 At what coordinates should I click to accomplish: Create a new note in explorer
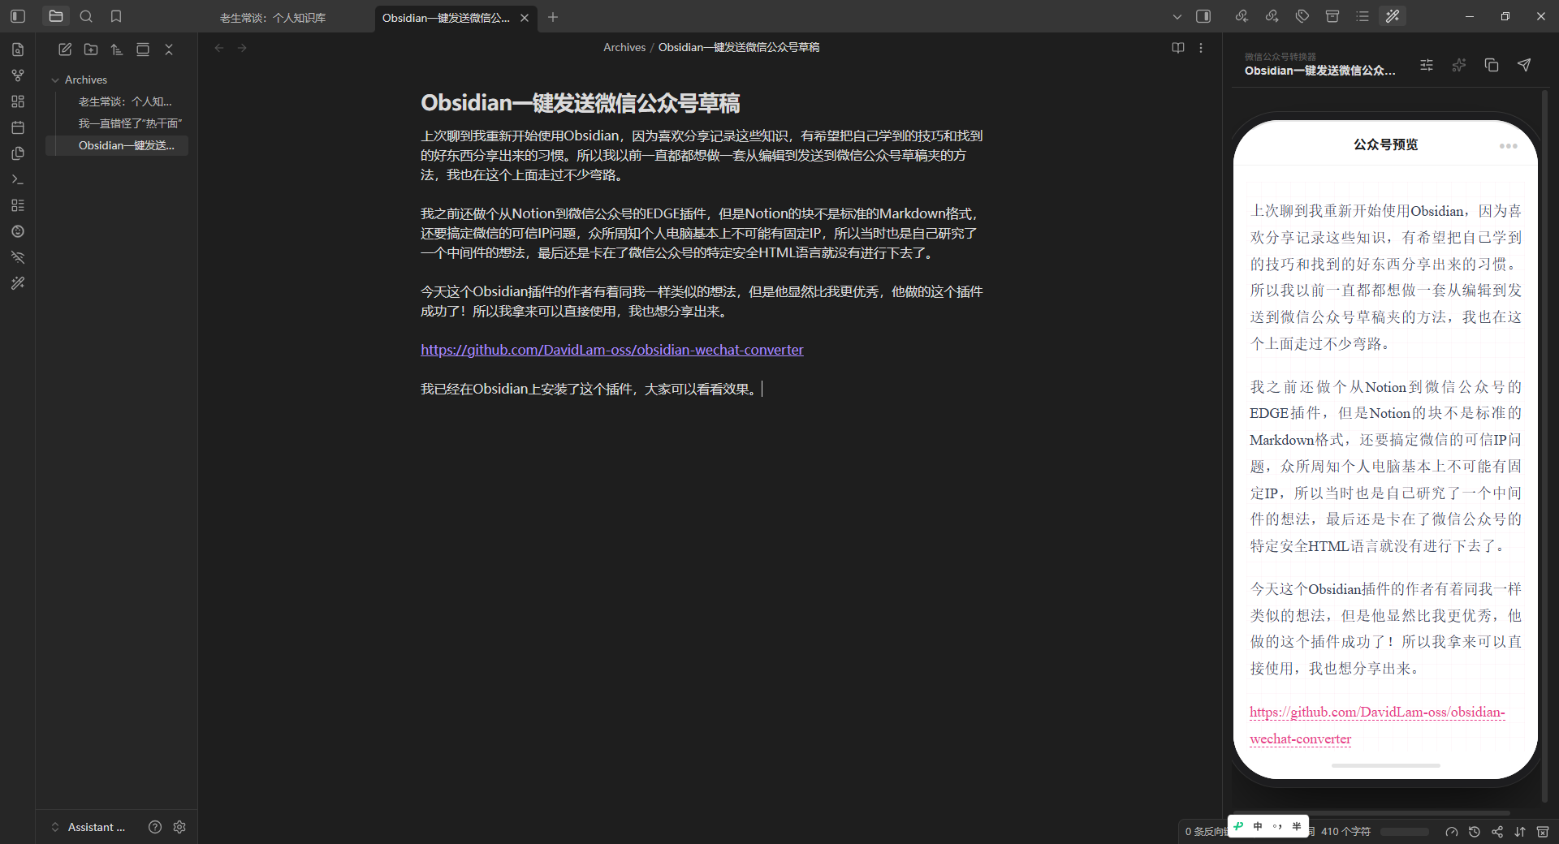(65, 50)
